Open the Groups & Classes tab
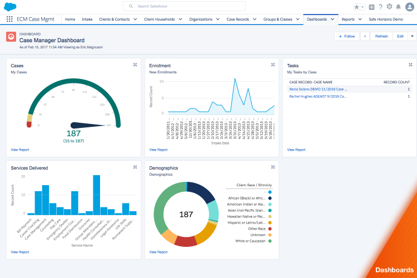The image size is (417, 278). click(277, 19)
